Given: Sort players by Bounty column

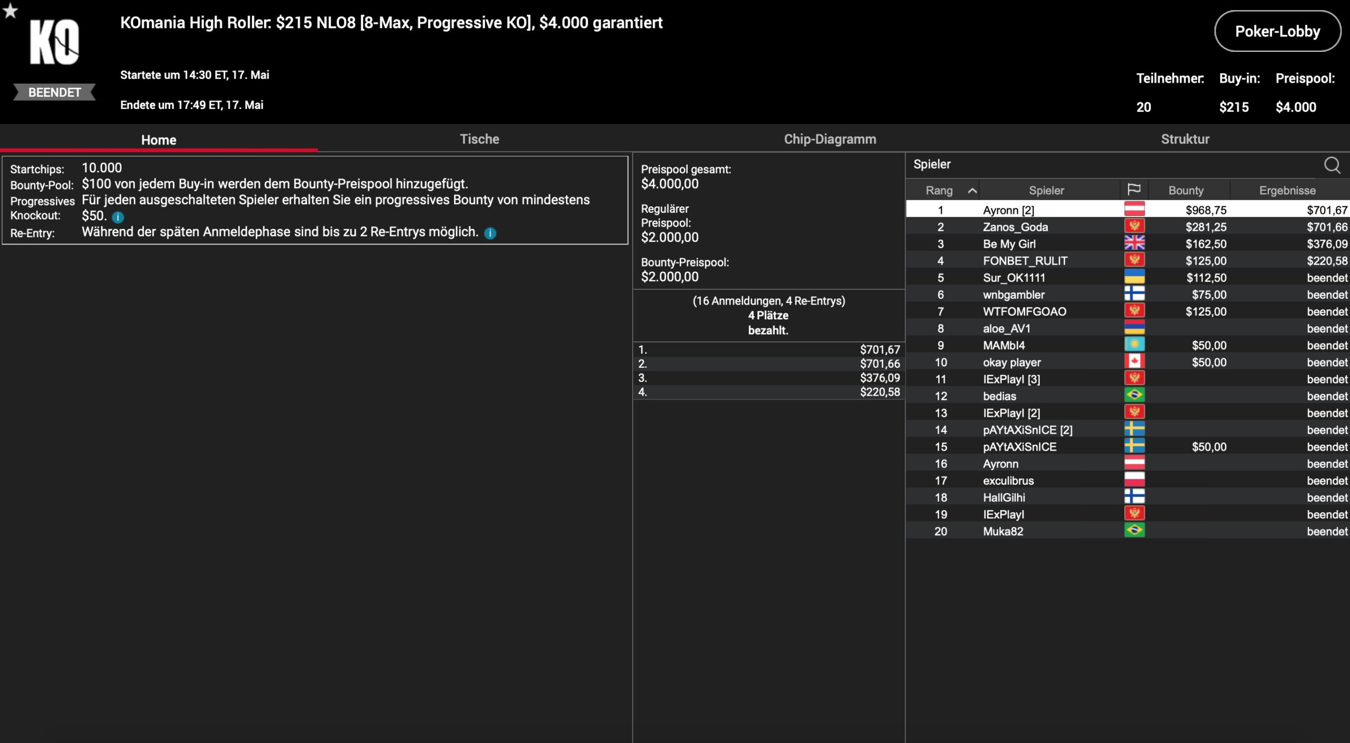Looking at the screenshot, I should pyautogui.click(x=1185, y=191).
